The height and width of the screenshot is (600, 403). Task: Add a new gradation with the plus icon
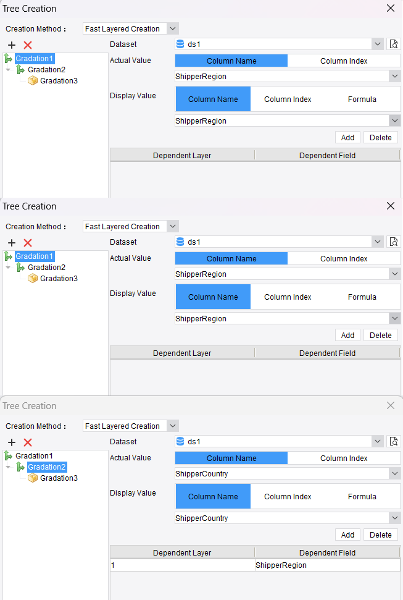coord(11,45)
